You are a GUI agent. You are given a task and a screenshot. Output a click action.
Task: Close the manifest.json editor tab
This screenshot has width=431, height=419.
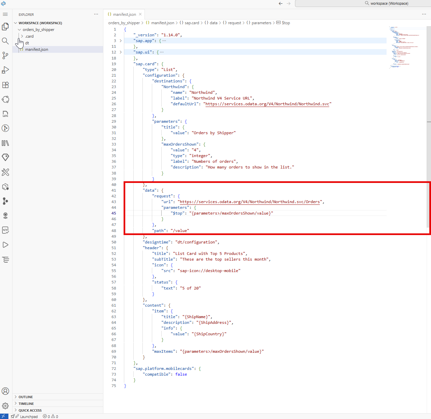pos(140,14)
